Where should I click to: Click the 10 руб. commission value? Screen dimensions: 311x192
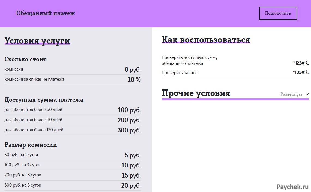[131, 165]
